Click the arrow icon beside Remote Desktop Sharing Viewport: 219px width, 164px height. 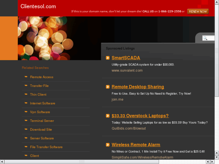coord(108,87)
